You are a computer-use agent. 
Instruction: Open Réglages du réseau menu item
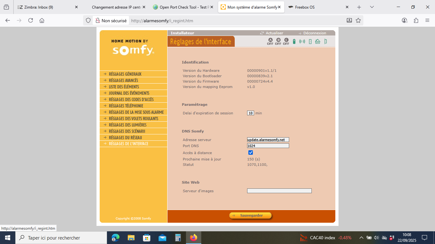point(125,138)
